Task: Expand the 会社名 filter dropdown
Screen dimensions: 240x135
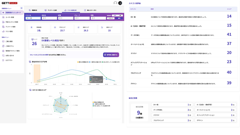Action: (49, 18)
